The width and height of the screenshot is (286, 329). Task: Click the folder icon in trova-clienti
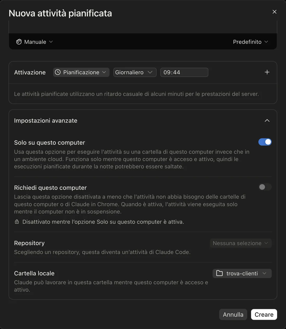tap(219, 273)
